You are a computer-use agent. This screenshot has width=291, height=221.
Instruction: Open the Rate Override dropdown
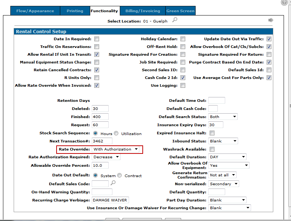(x=116, y=149)
